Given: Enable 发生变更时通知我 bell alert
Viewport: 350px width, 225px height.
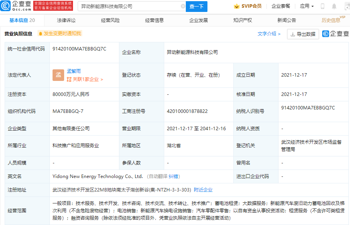Looking at the screenshot, I should pyautogui.click(x=60, y=34).
